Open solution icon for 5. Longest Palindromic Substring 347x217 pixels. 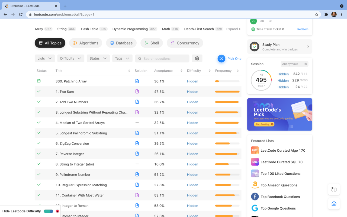(137, 133)
